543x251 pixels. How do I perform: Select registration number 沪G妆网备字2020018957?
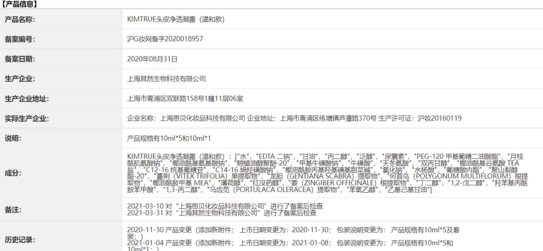point(165,39)
